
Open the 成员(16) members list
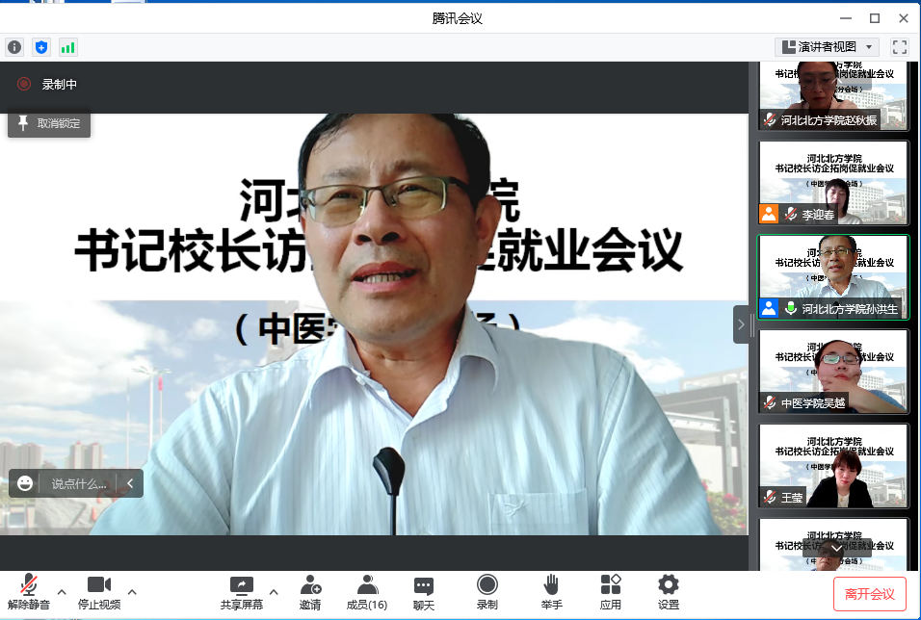click(x=367, y=592)
